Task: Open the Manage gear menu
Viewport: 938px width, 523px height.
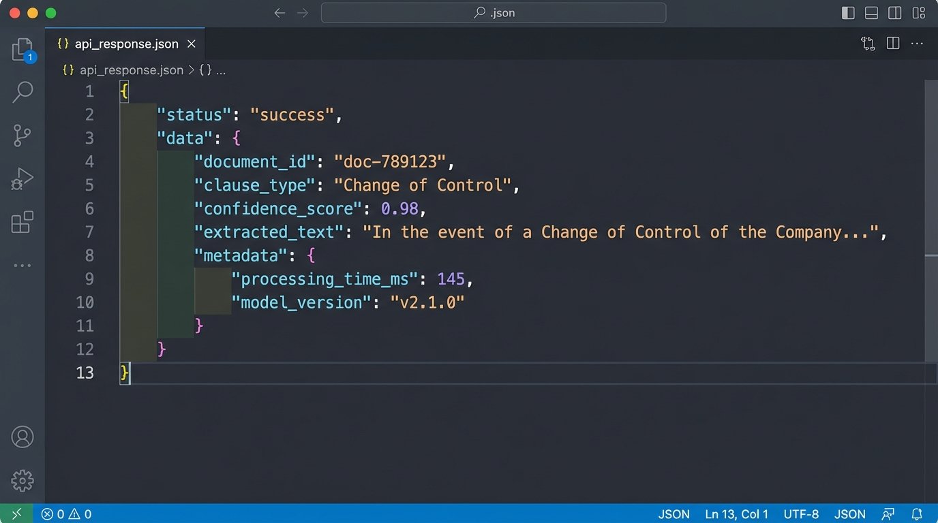Action: coord(22,480)
